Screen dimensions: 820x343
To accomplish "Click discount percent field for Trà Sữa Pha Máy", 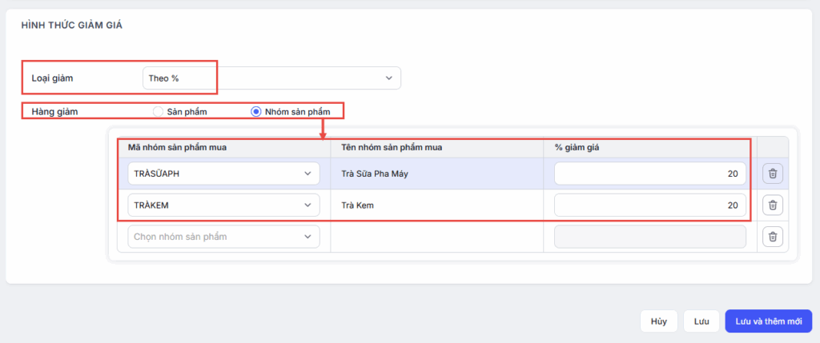I will tap(649, 173).
